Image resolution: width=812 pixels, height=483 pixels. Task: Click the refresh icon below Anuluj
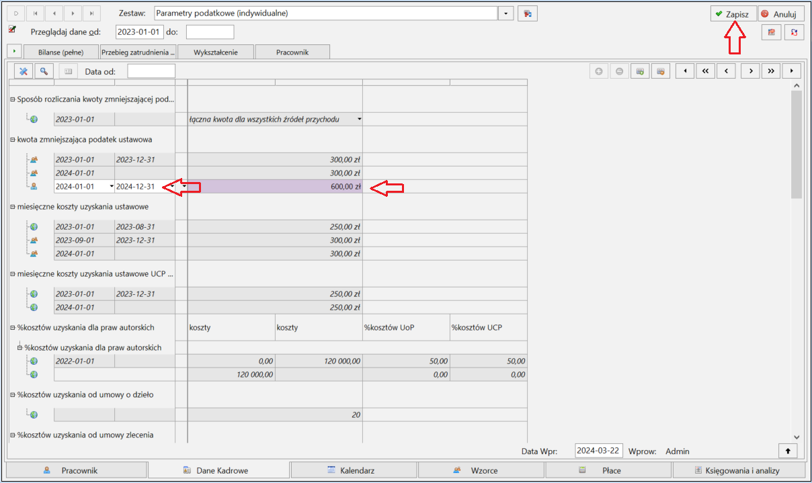pos(794,32)
